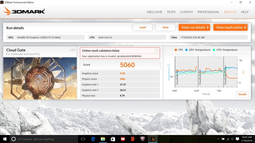Click the Load button
The height and width of the screenshot is (143, 255).
pyautogui.click(x=143, y=27)
